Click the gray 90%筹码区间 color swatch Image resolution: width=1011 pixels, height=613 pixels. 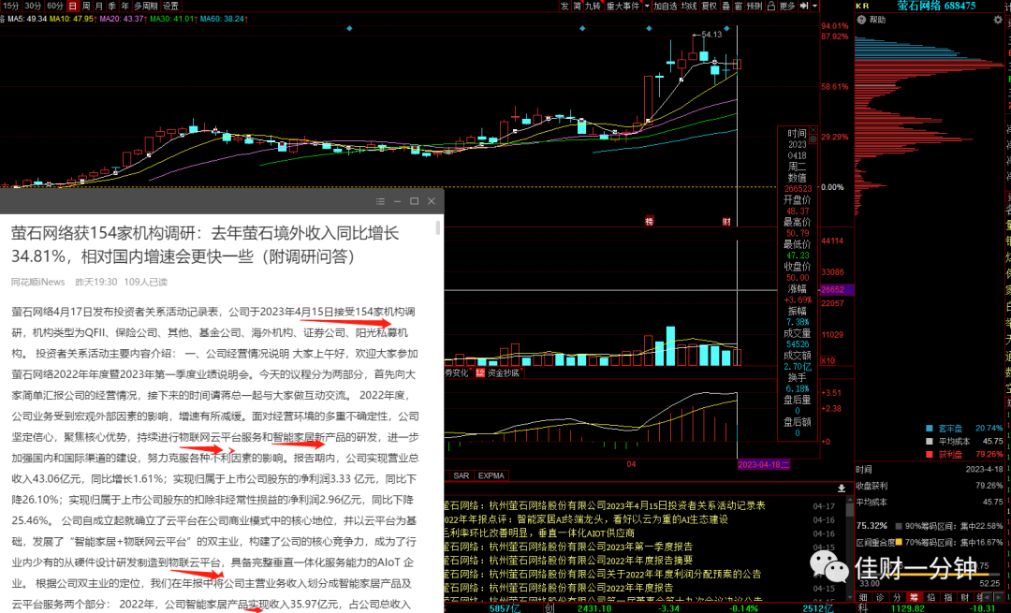click(x=899, y=526)
